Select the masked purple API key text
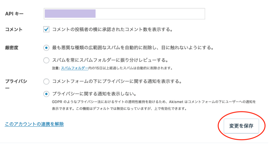This screenshot has width=277, height=145. 70,14
